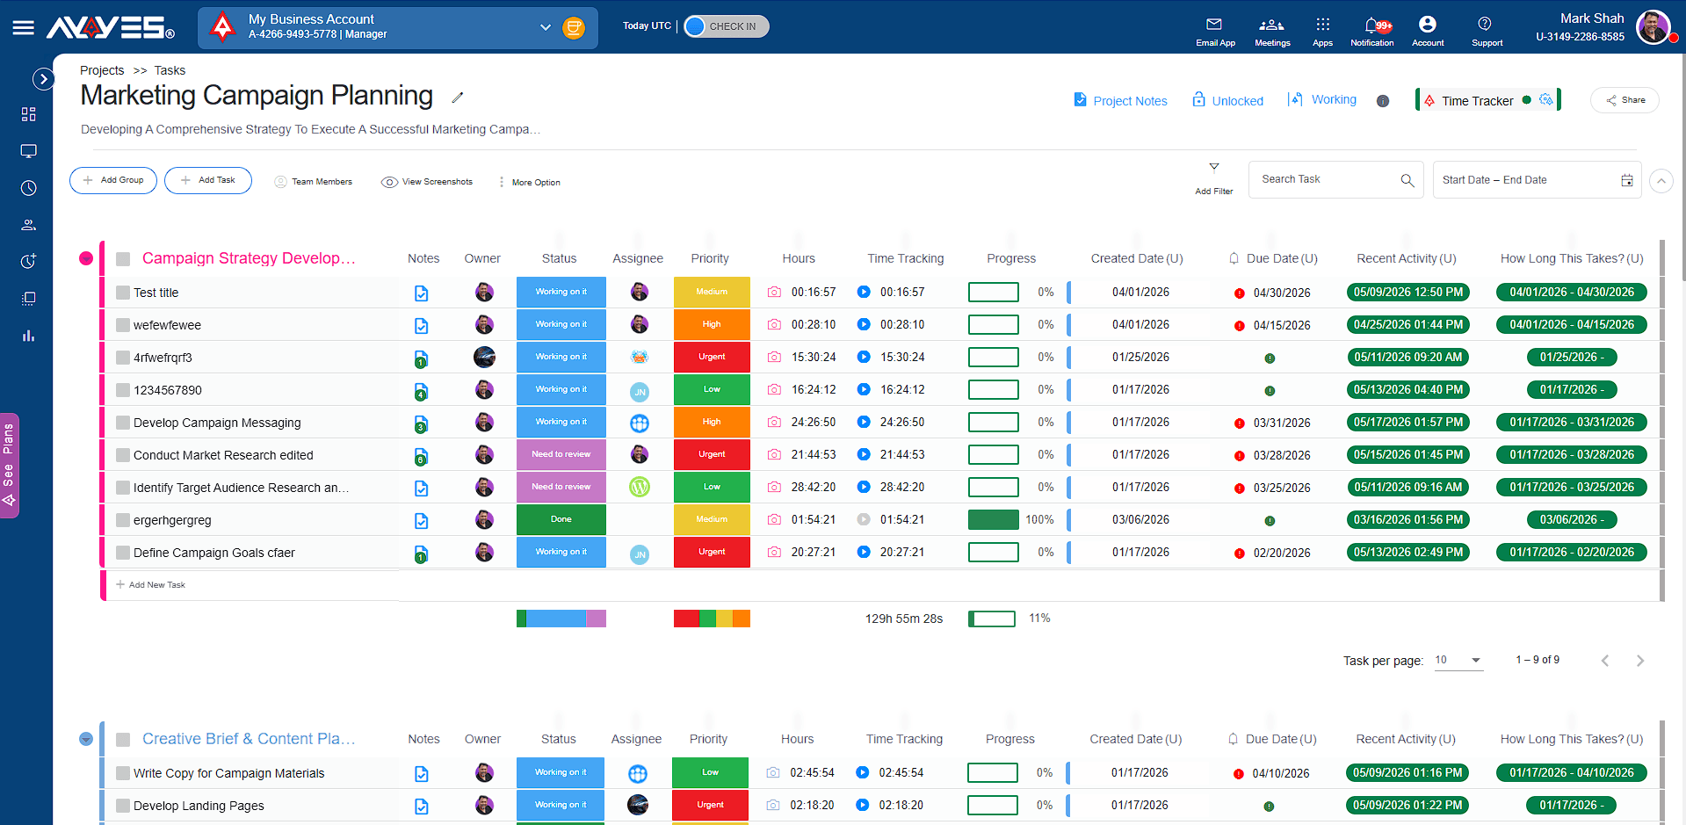Click progress bar of ergerhgergreg task
The image size is (1686, 825).
pos(994,519)
